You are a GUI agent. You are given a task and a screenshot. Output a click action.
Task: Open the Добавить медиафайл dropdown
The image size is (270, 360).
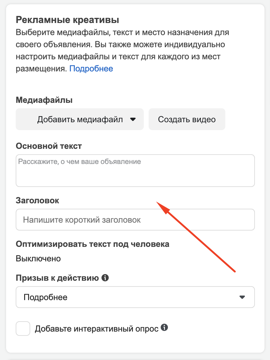click(x=79, y=119)
